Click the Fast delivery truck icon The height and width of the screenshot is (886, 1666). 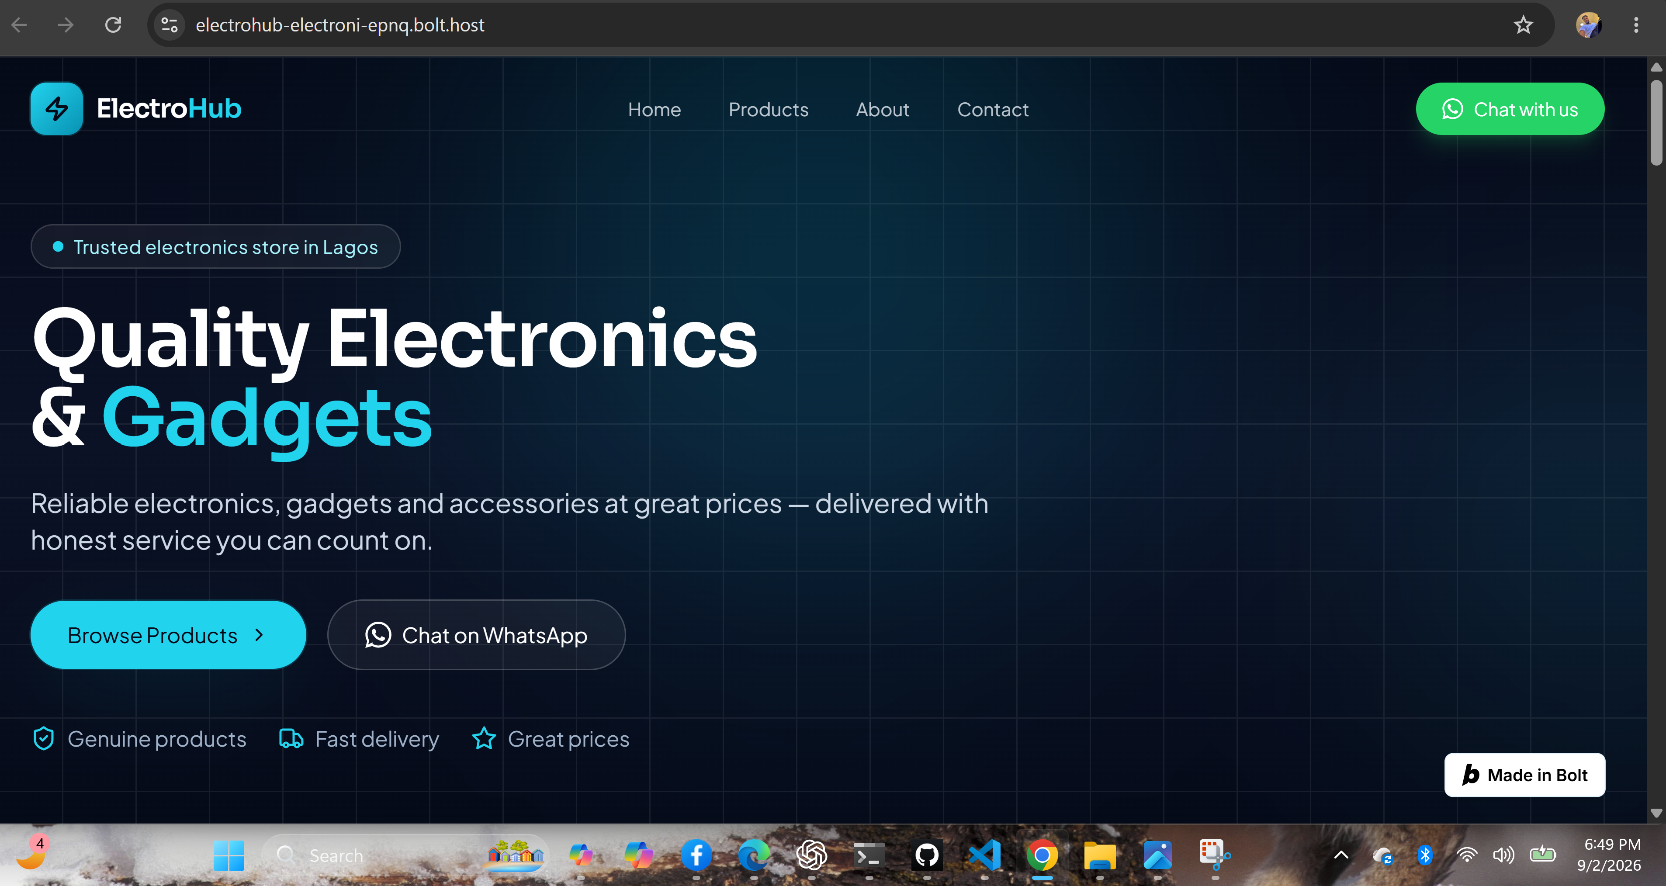[291, 738]
